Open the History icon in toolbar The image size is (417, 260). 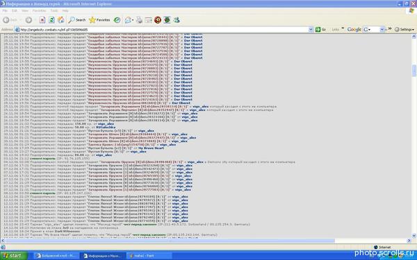117,20
